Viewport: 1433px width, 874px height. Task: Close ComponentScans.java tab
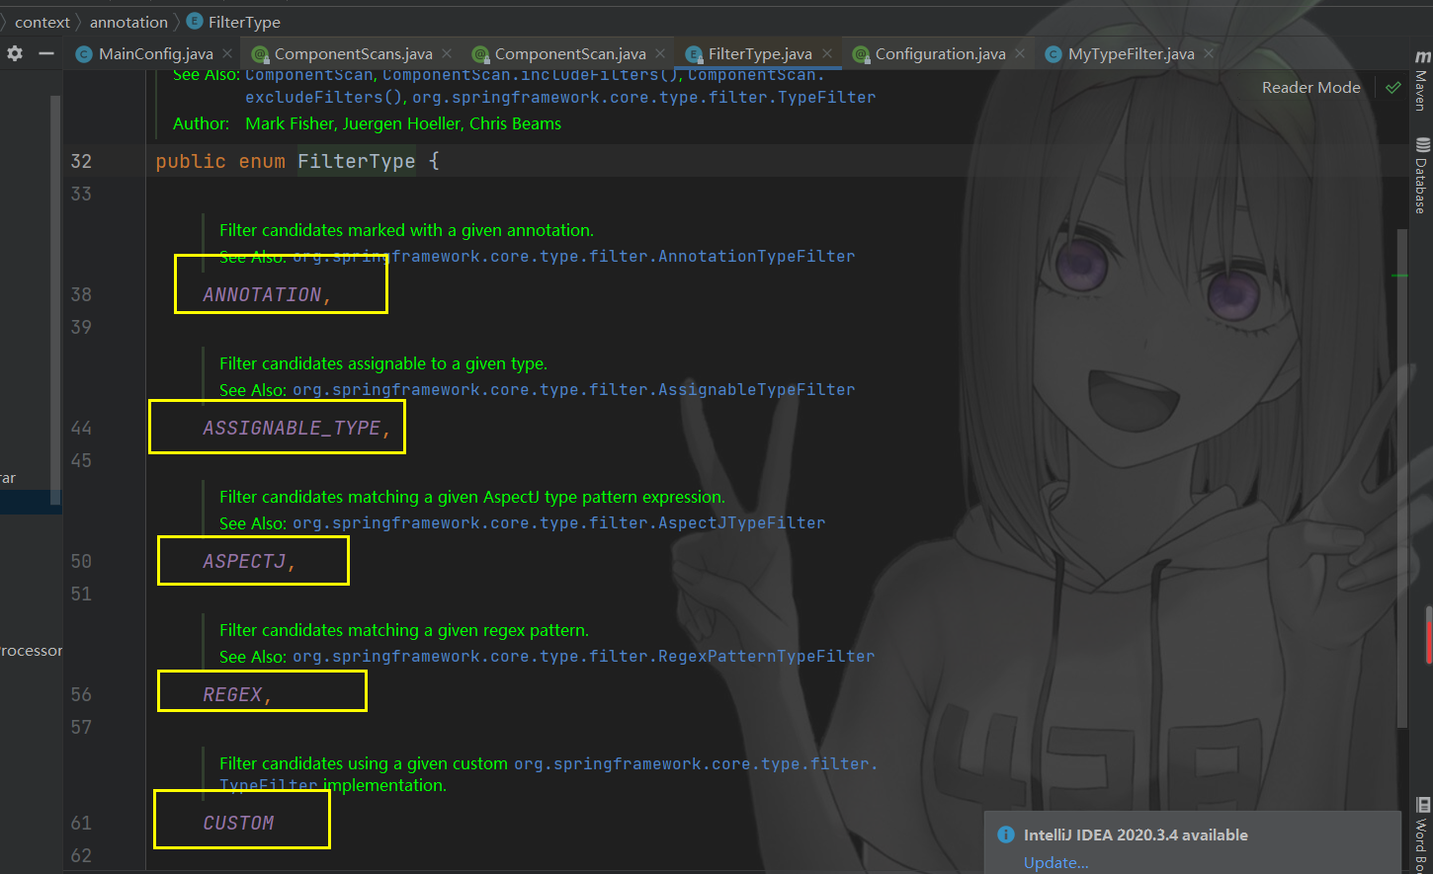[447, 53]
